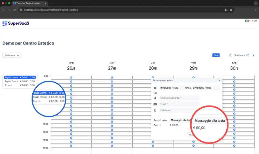The height and width of the screenshot is (154, 259).
Task: Add a booking at 17:00 on MAR 26/8
Action: [x=71, y=142]
